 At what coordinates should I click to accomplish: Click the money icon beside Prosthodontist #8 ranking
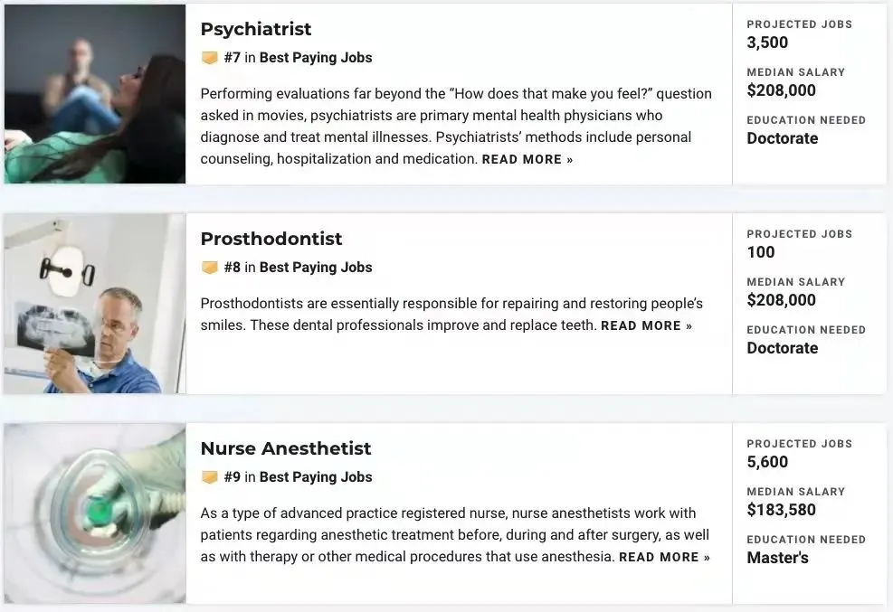click(210, 268)
